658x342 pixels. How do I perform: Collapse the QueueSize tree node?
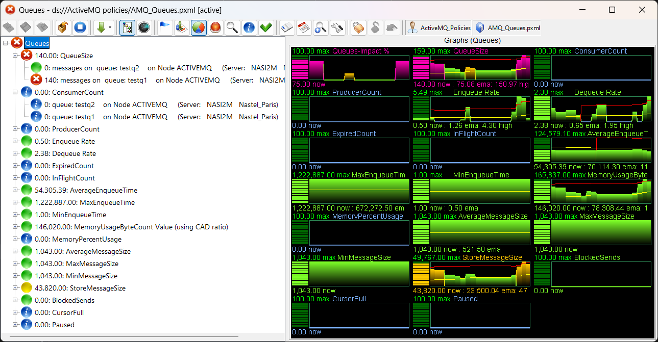coord(15,56)
